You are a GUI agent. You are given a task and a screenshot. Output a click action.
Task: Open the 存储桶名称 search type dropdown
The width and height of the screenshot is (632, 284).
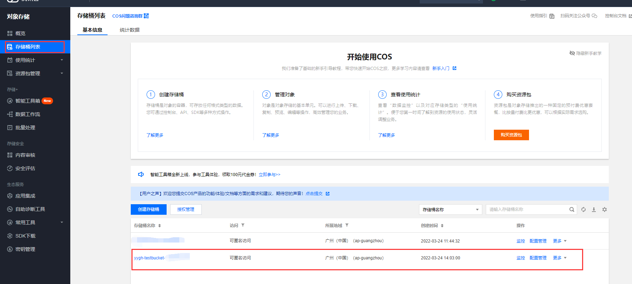click(451, 209)
